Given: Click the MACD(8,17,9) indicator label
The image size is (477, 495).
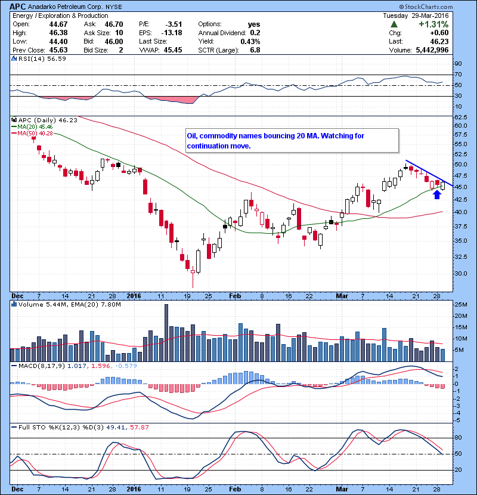Looking at the screenshot, I should [42, 366].
